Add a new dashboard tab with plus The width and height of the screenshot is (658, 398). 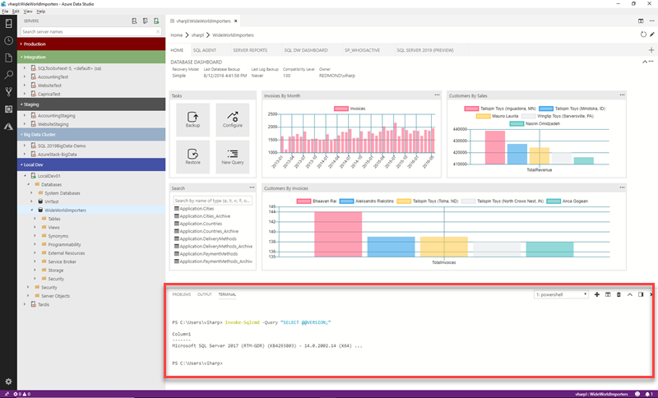(x=651, y=50)
